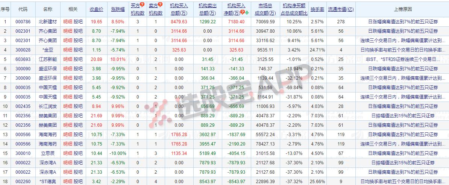Select the -69.84% net ratio cell
The height and width of the screenshot is (185, 449).
click(x=294, y=87)
